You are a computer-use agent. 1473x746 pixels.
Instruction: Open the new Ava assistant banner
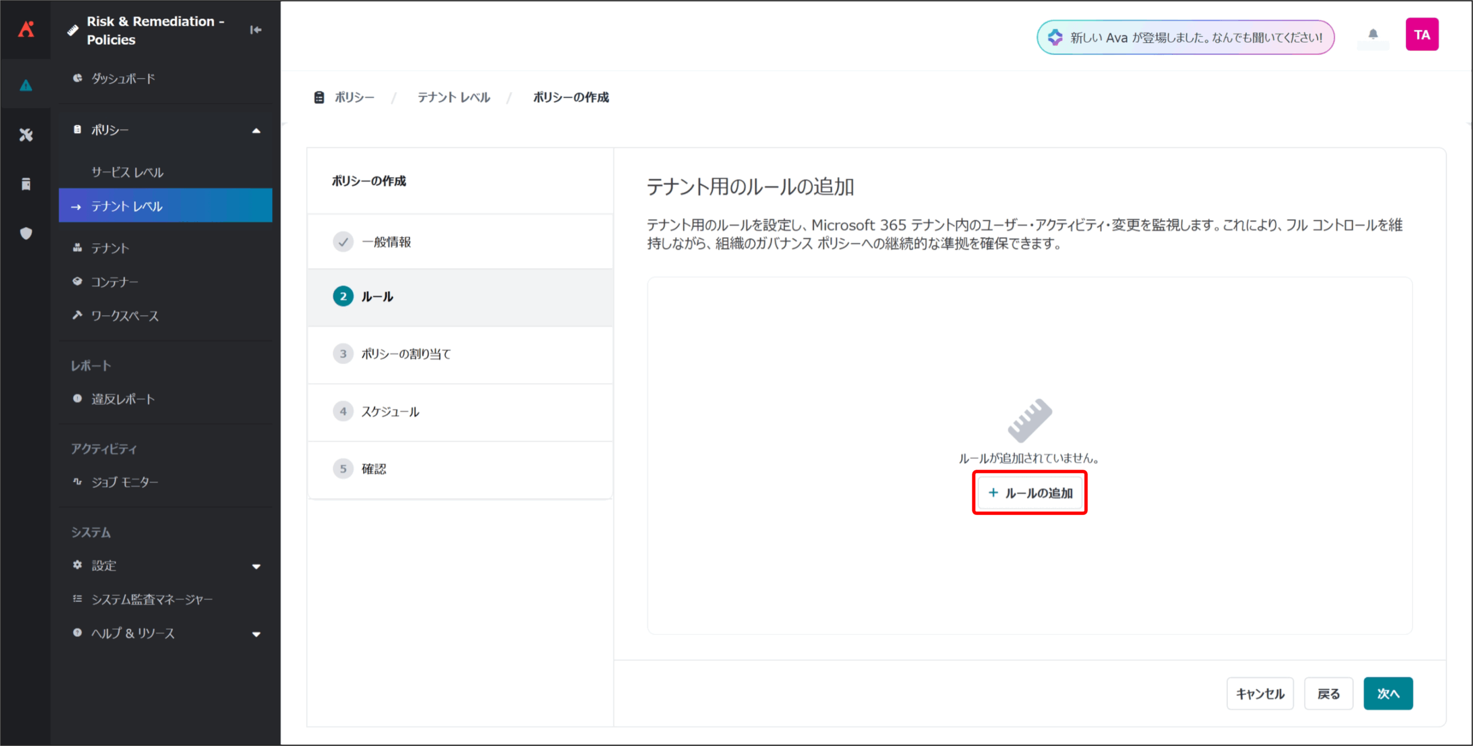click(x=1185, y=37)
